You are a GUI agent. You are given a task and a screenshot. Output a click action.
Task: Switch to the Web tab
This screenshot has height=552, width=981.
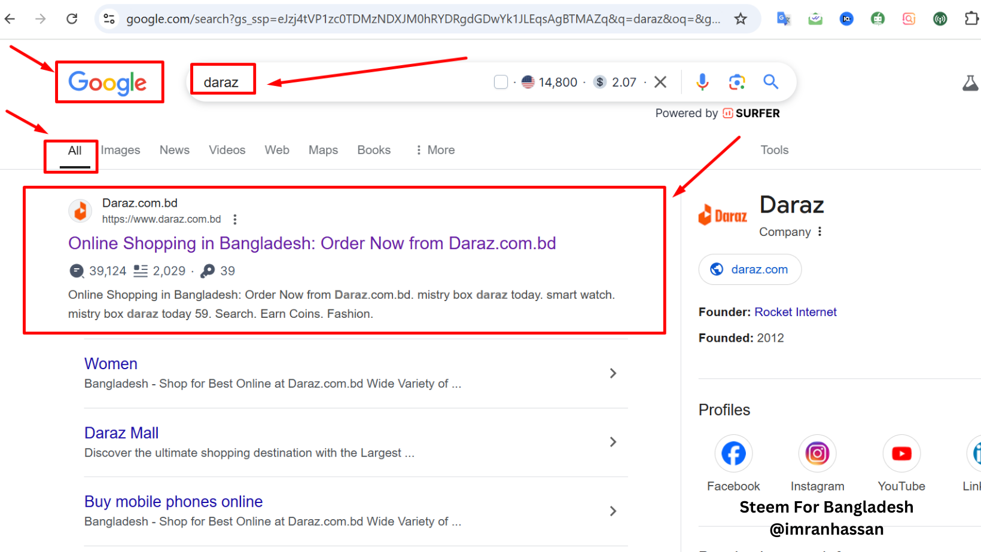(x=277, y=151)
